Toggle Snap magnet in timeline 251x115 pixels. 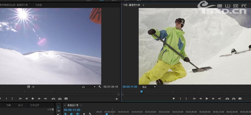click(x=72, y=114)
